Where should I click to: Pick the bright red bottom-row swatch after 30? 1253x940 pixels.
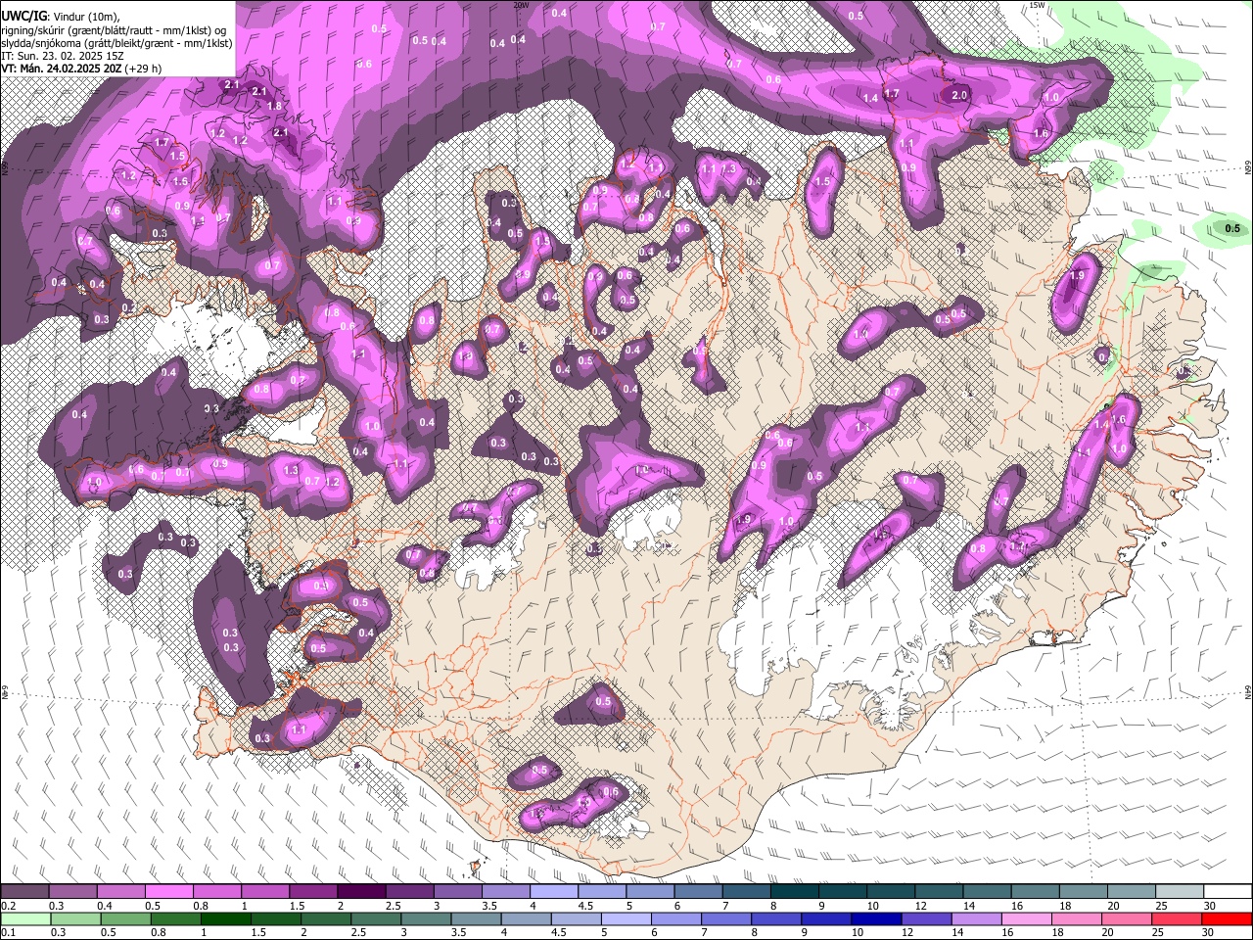click(x=1226, y=918)
